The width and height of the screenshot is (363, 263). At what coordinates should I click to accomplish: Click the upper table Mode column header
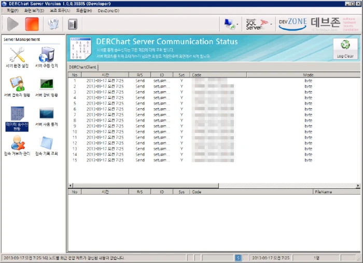303,75
